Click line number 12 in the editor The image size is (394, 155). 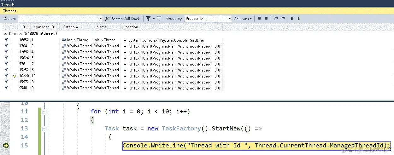24,120
